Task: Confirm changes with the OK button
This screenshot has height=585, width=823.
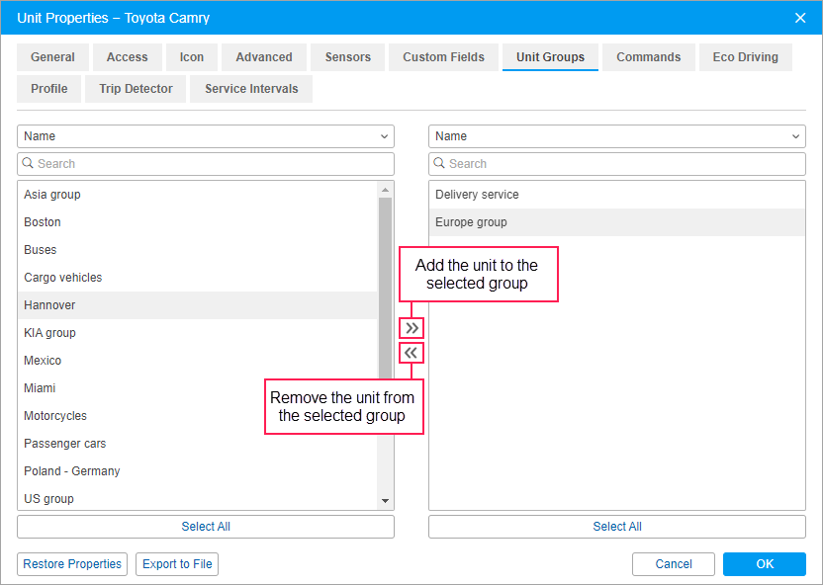Action: click(765, 564)
